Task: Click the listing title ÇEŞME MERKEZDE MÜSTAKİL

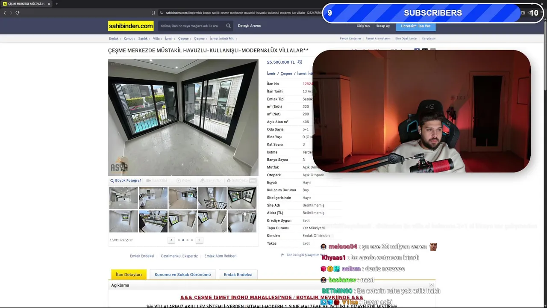Action: (x=208, y=50)
